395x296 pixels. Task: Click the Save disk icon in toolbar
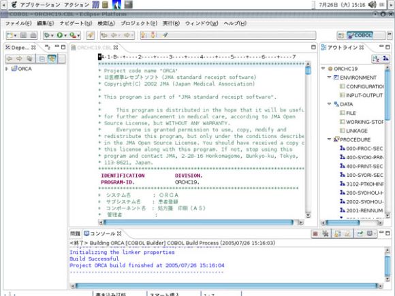[x=23, y=35]
